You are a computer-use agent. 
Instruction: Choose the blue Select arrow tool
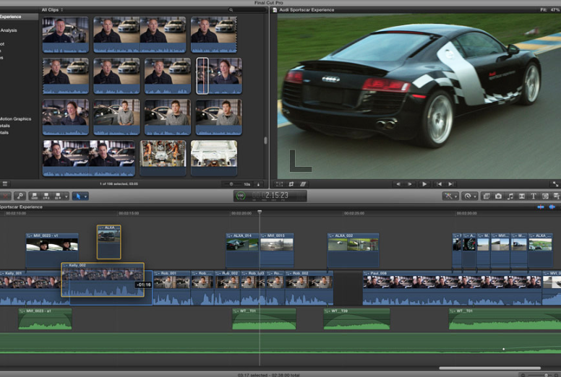78,196
